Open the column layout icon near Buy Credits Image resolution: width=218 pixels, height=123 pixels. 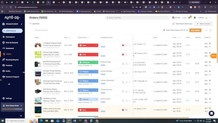click(x=206, y=30)
